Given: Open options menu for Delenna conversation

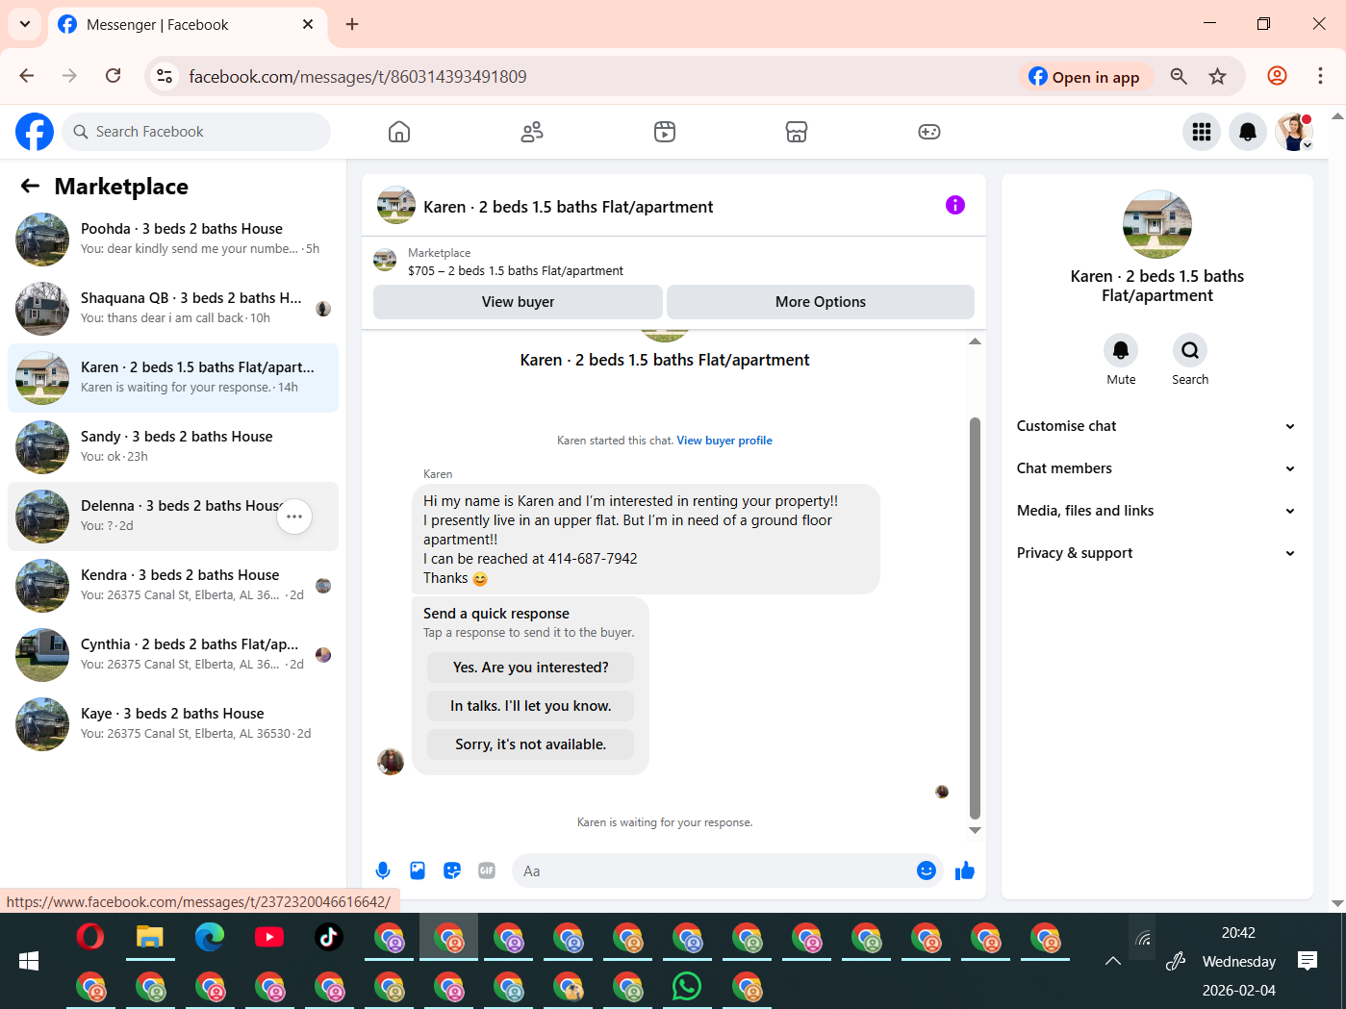Looking at the screenshot, I should click(294, 517).
